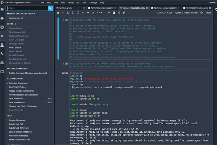Click Save Notebook As... command
217x145 pixels.
point(18,103)
